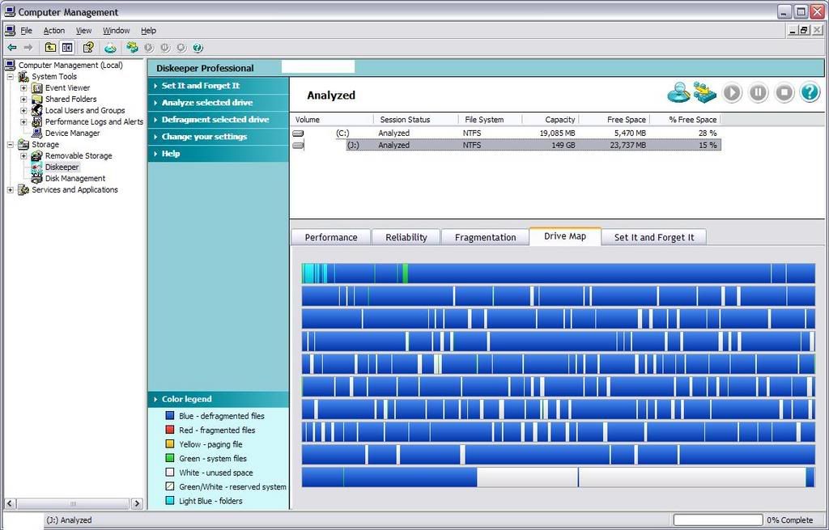The image size is (829, 530).
Task: Expand the Performance Logs and Alerts node
Action: pos(23,121)
